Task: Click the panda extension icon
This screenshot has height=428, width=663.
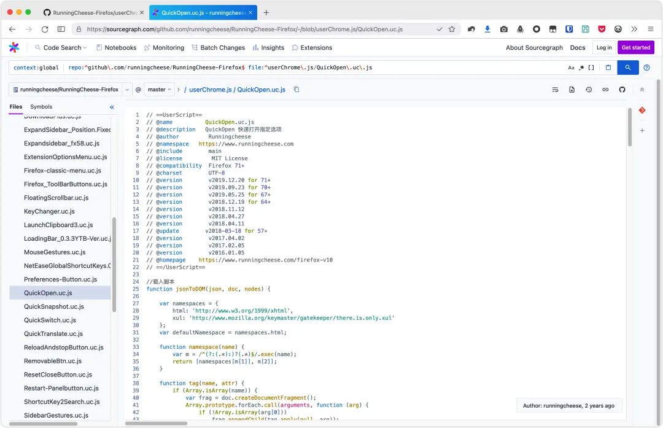Action: tap(618, 29)
